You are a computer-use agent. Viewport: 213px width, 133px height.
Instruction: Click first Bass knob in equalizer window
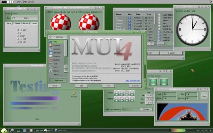coord(116,93)
